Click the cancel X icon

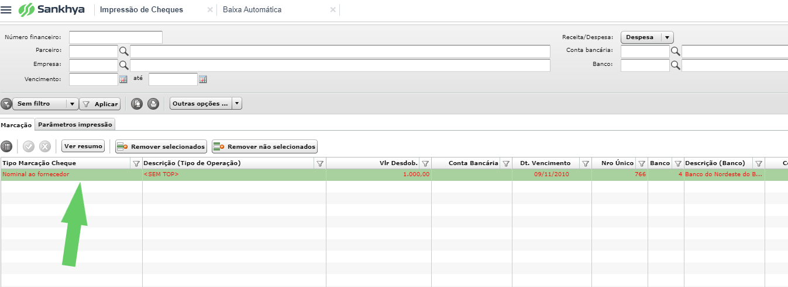coord(45,146)
